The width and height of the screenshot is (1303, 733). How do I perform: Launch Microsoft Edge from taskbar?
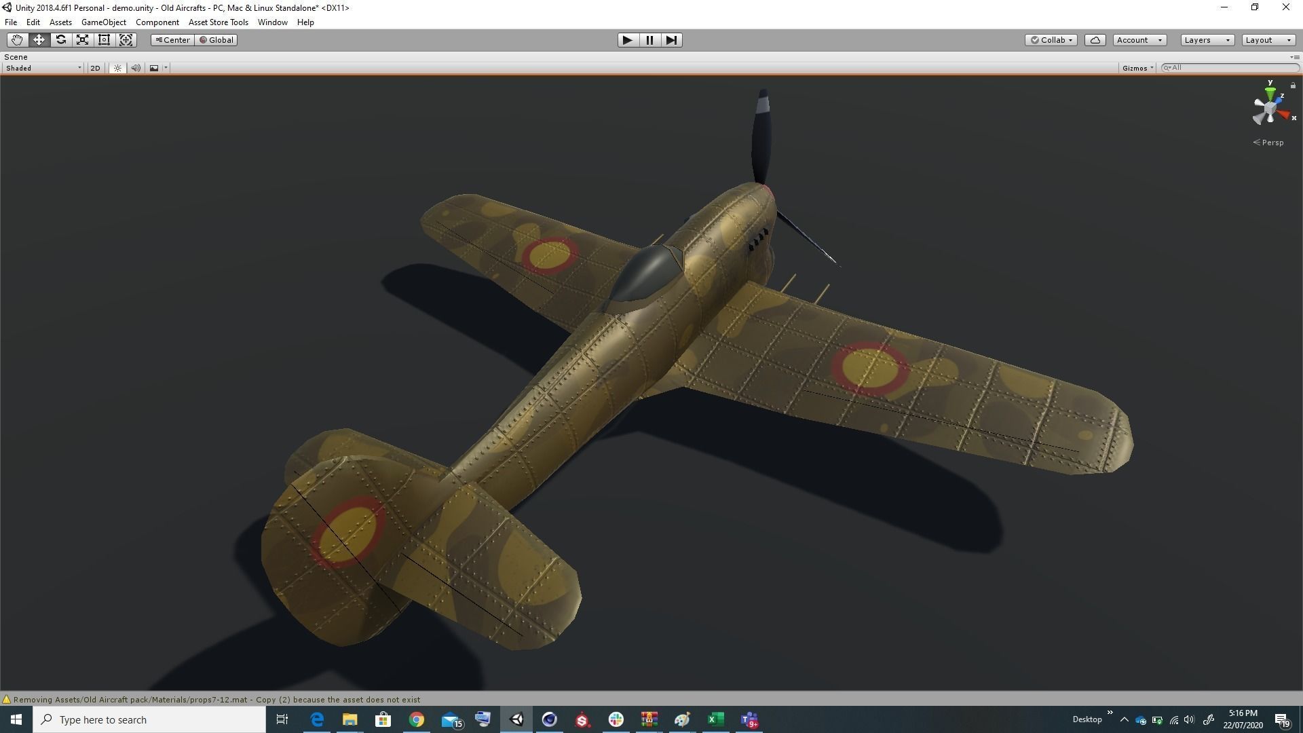coord(317,719)
